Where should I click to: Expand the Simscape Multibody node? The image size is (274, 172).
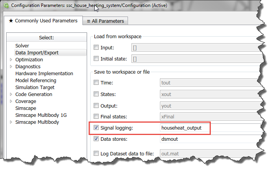click(x=11, y=122)
